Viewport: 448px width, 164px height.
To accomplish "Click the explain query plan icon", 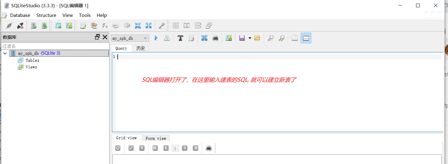I will tap(167, 38).
